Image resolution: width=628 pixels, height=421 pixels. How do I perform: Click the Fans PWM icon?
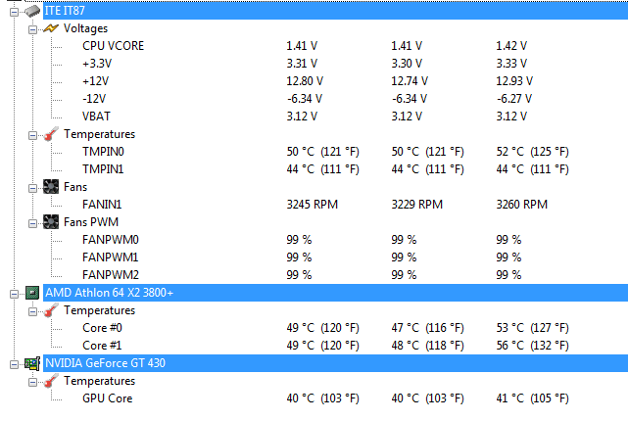coord(51,222)
